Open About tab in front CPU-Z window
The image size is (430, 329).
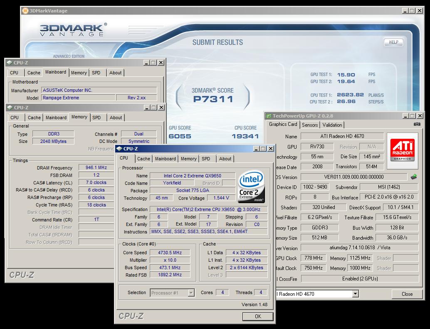coord(225,159)
